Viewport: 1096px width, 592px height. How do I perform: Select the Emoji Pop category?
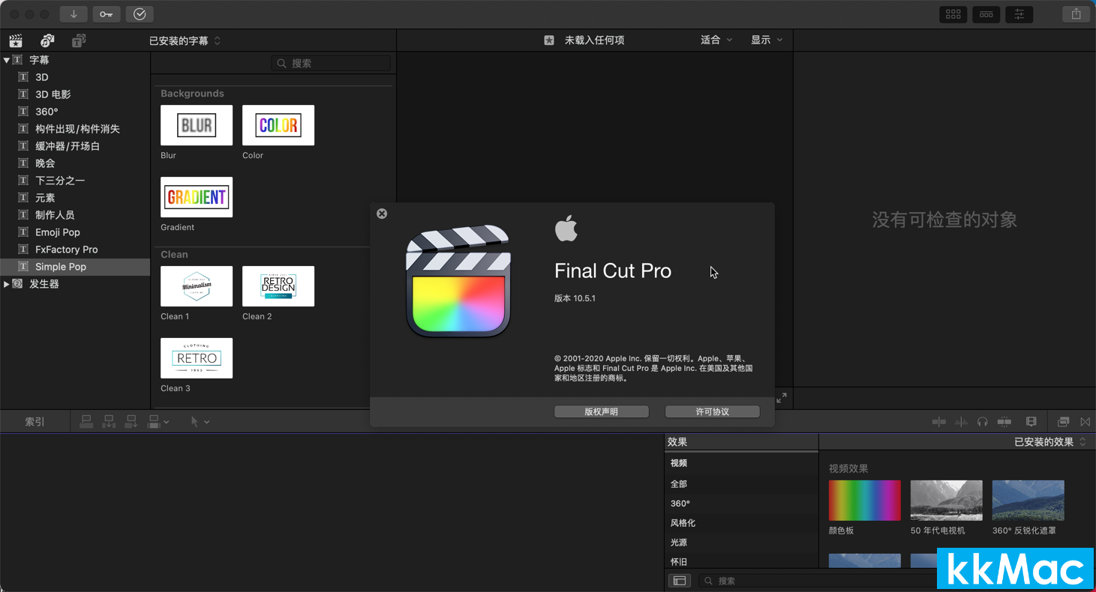75,232
